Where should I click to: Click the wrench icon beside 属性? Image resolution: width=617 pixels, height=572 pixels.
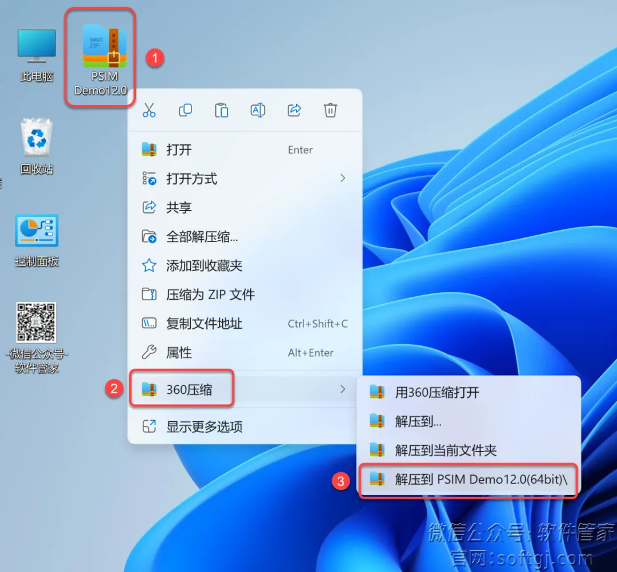pos(149,352)
